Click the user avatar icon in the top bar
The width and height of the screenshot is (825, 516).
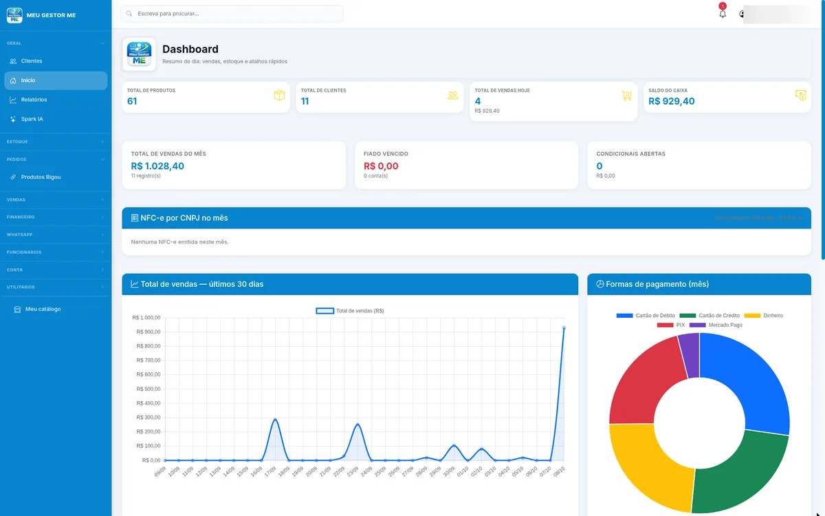point(742,14)
